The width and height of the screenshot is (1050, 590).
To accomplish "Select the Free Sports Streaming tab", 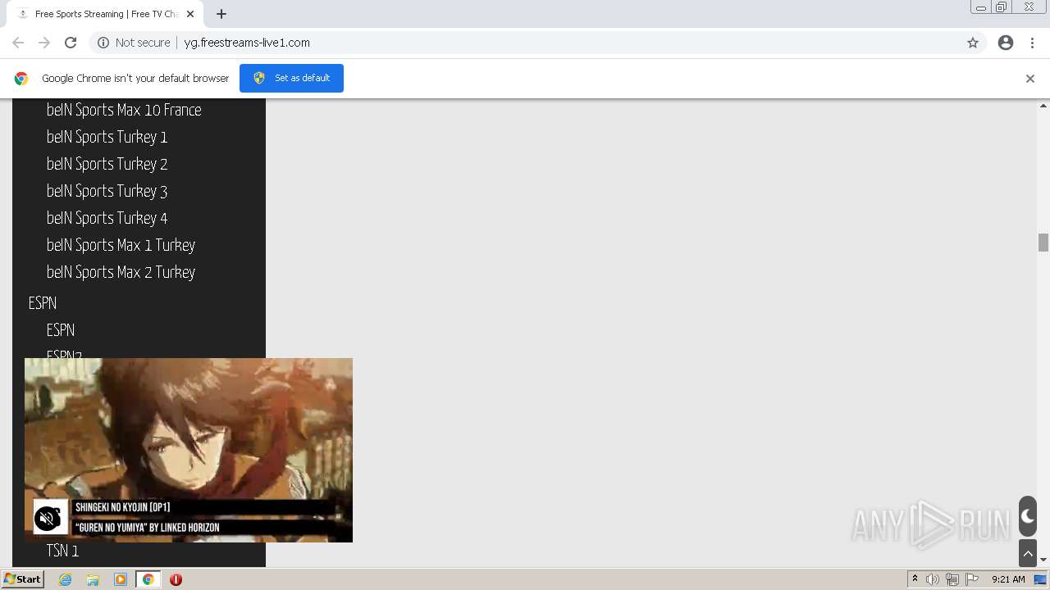I will pyautogui.click(x=106, y=14).
